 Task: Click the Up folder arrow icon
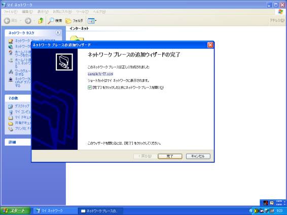click(x=41, y=21)
